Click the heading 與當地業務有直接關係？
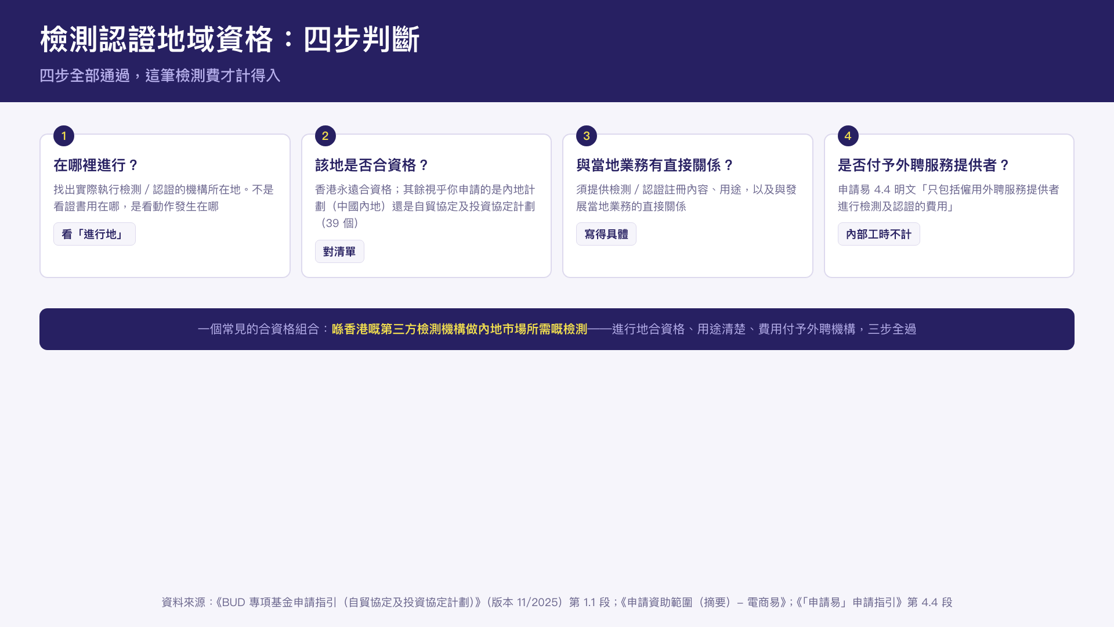The width and height of the screenshot is (1114, 627). pyautogui.click(x=655, y=165)
